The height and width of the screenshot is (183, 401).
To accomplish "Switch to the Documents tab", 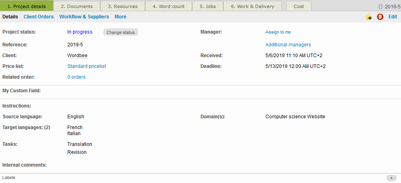I will point(77,6).
